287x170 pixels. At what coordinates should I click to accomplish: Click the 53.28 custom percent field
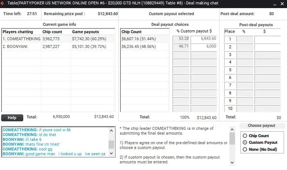click(x=181, y=39)
